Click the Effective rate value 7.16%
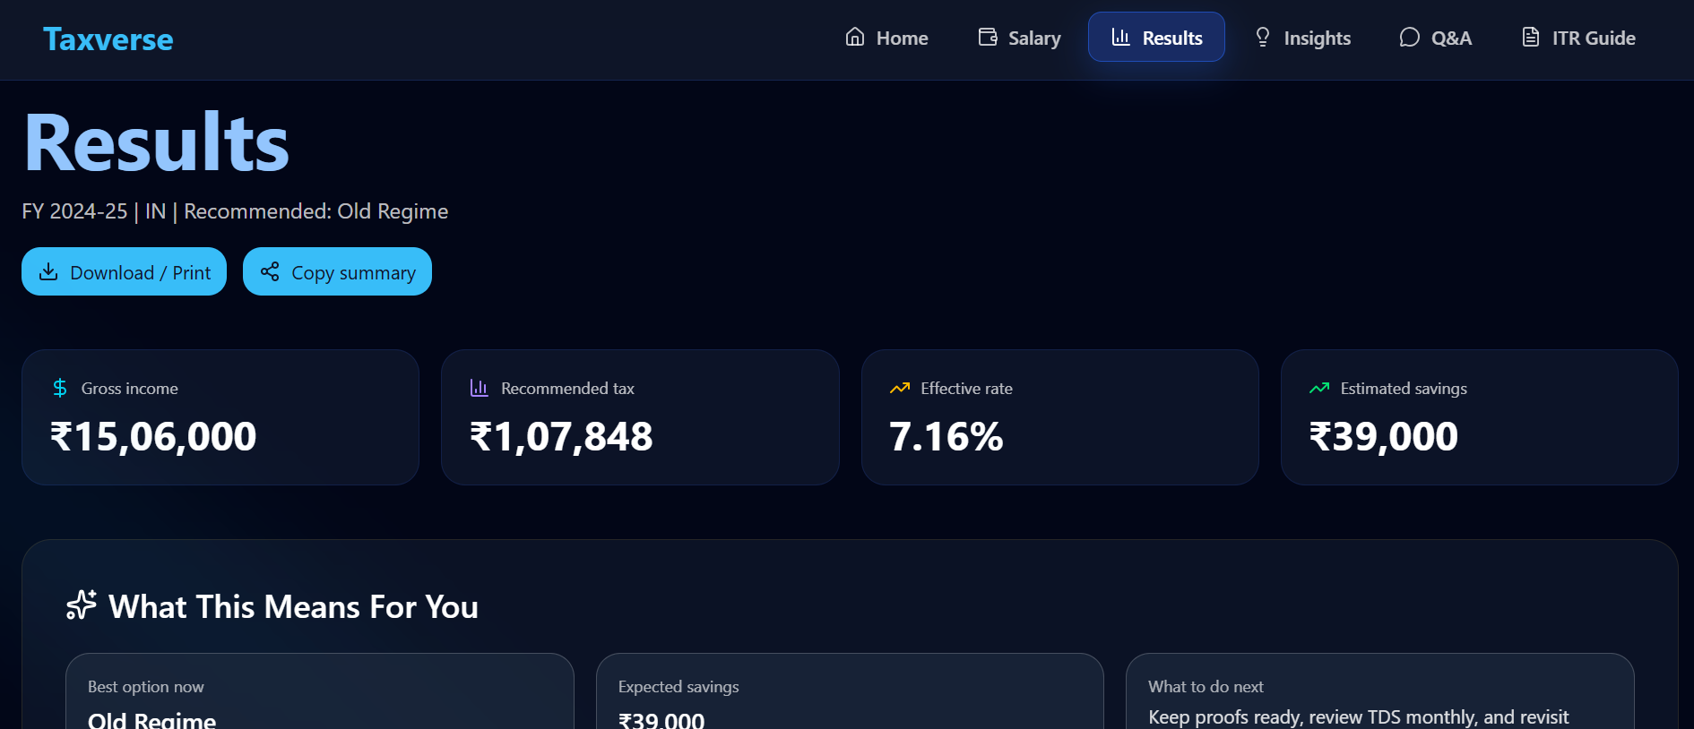 click(946, 437)
